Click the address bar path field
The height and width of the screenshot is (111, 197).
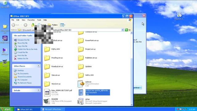70,30
